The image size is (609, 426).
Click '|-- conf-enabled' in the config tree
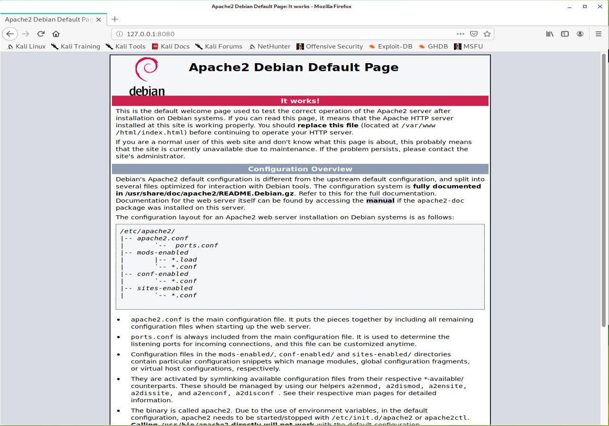coord(154,274)
